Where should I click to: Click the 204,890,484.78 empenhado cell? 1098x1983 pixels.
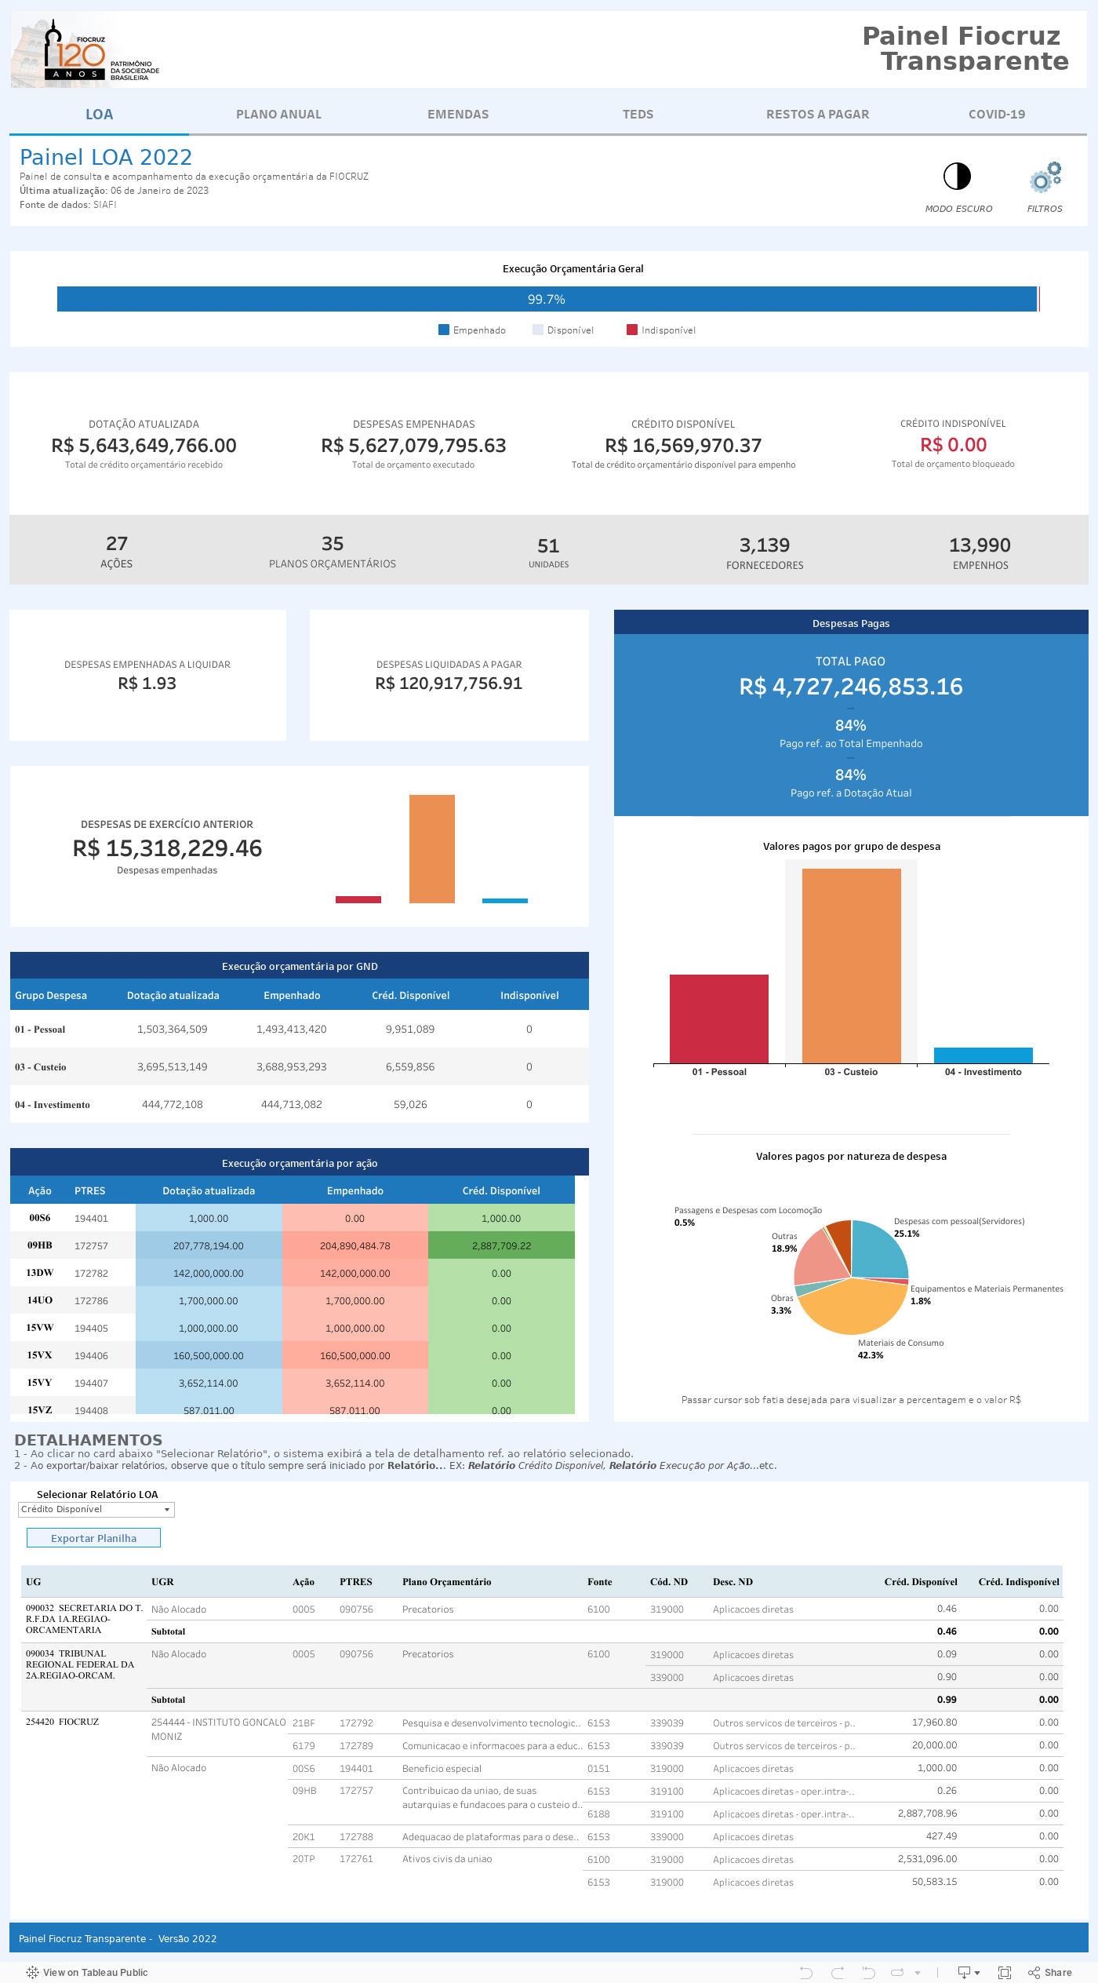pyautogui.click(x=354, y=1245)
